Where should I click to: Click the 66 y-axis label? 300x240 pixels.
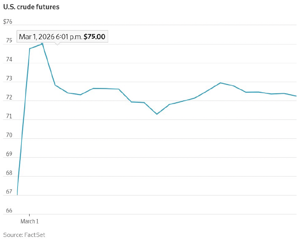click(x=9, y=211)
